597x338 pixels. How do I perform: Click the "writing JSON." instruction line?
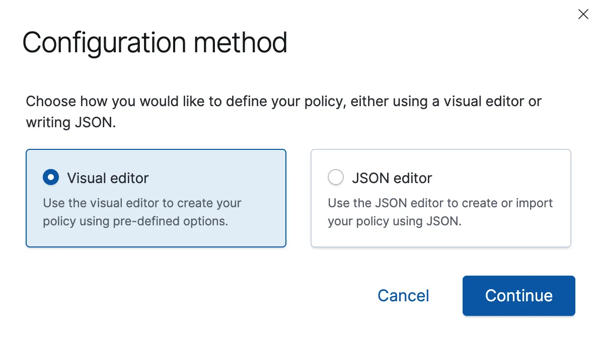point(71,122)
